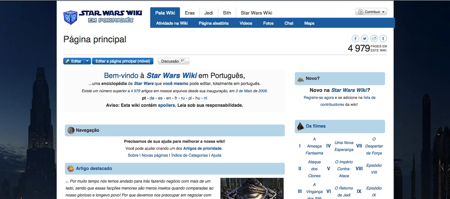Switch to the 'hu' language version
Screen dimensions: 450x199
(198, 98)
